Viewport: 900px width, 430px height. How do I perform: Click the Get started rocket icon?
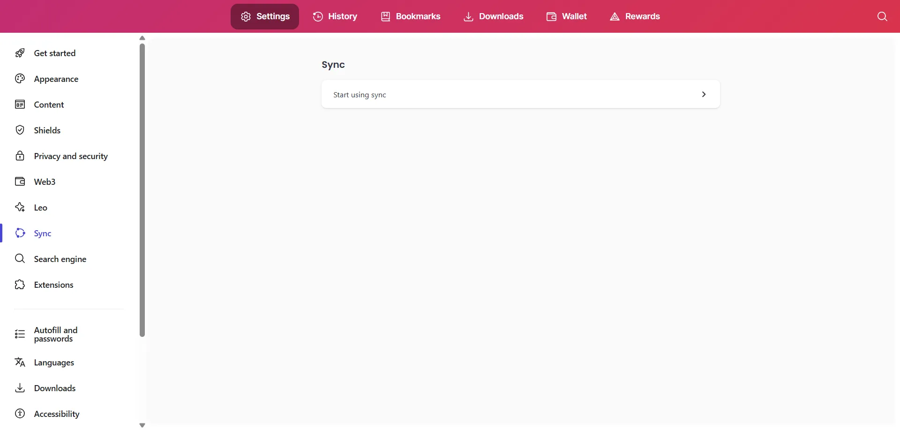20,53
